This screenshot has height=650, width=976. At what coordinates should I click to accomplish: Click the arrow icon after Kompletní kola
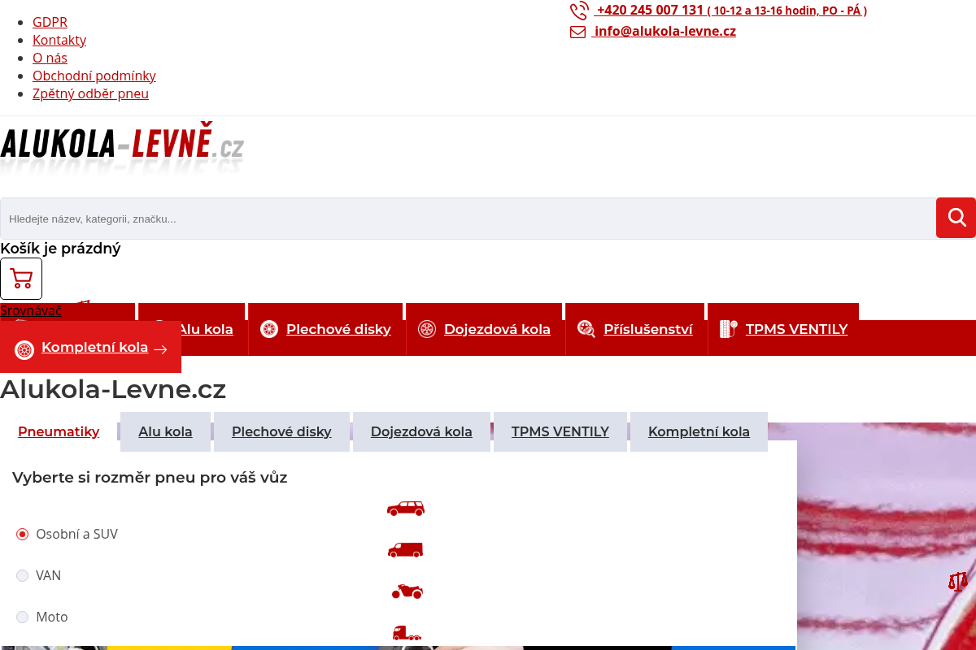tap(161, 349)
